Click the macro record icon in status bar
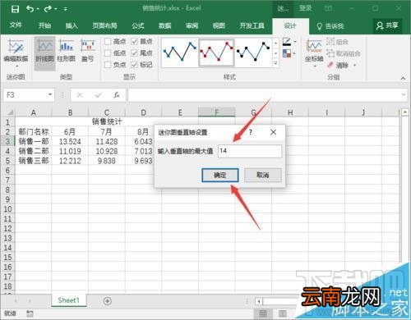Screen dimensions: 411x320 coord(30,313)
